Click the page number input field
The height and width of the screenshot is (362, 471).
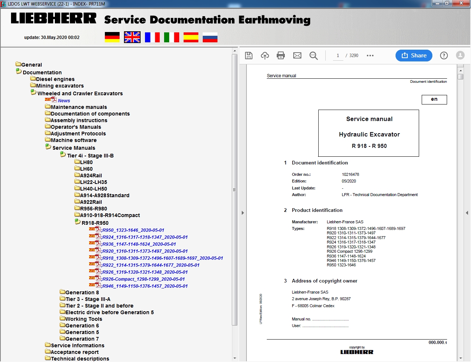coord(337,56)
